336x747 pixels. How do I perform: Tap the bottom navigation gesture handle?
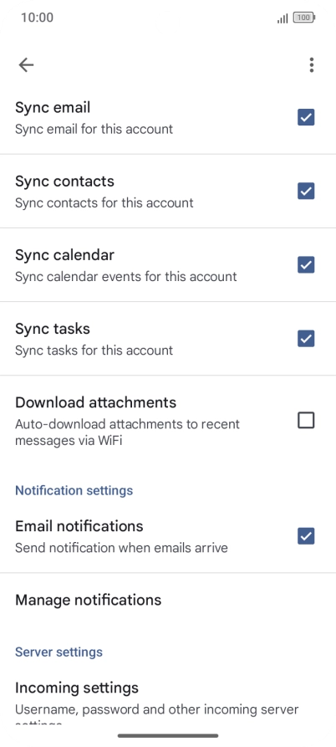(168, 735)
